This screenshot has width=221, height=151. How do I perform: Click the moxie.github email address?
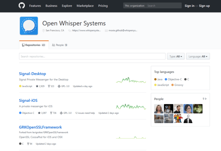point(123,30)
